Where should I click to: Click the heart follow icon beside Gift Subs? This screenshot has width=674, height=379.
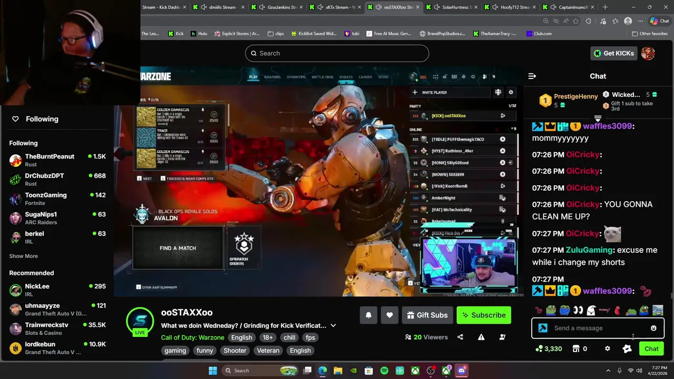tap(390, 315)
